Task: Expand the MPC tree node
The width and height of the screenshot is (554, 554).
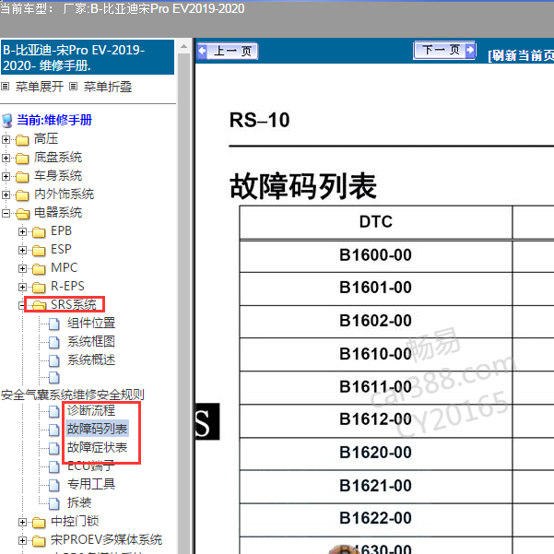Action: pyautogui.click(x=22, y=268)
